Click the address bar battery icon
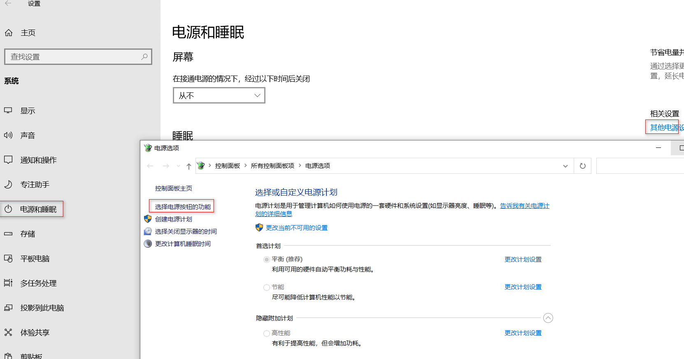Screen dimensions: 684x359 pos(201,166)
